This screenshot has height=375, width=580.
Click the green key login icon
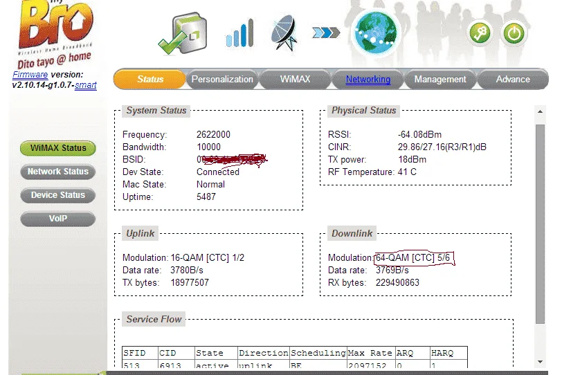pyautogui.click(x=480, y=34)
